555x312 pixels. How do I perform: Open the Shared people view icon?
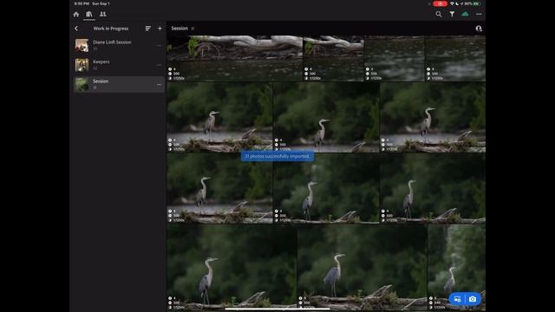(102, 14)
